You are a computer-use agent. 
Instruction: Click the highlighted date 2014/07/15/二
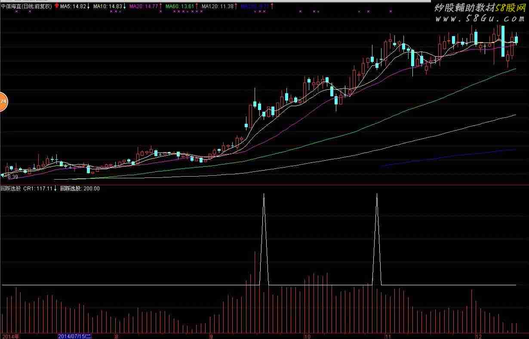pos(74,336)
